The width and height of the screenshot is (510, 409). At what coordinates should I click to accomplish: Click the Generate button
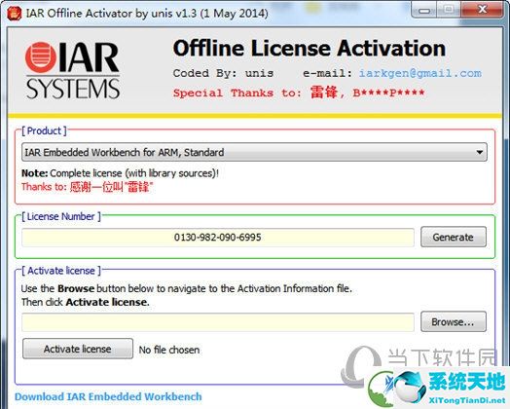(454, 237)
